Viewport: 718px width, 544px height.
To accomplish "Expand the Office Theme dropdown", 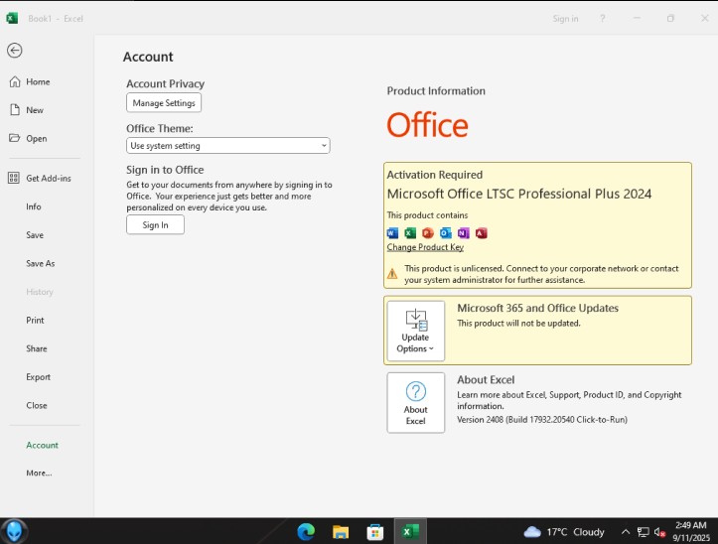I will coord(228,146).
